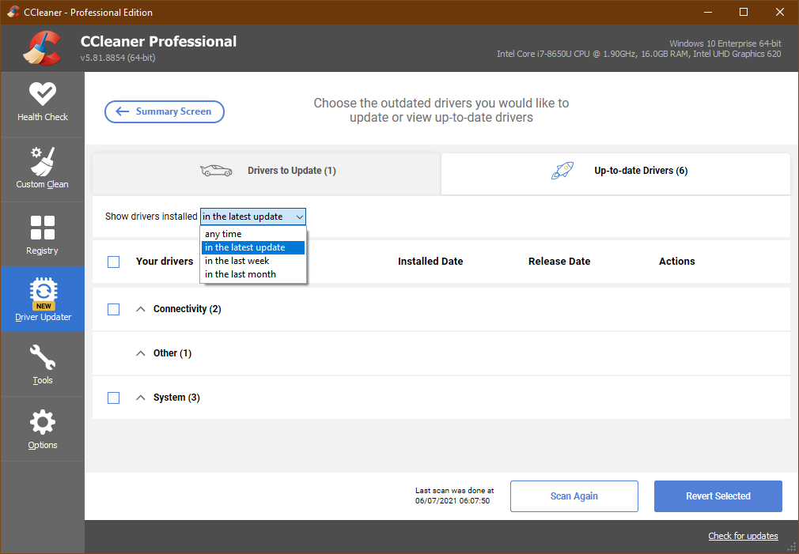The image size is (799, 554).
Task: Click the CCleaner logo in header
Action: (42, 48)
